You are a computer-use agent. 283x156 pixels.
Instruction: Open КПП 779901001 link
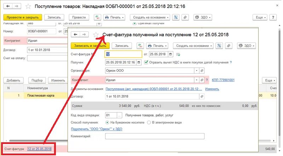223,80
